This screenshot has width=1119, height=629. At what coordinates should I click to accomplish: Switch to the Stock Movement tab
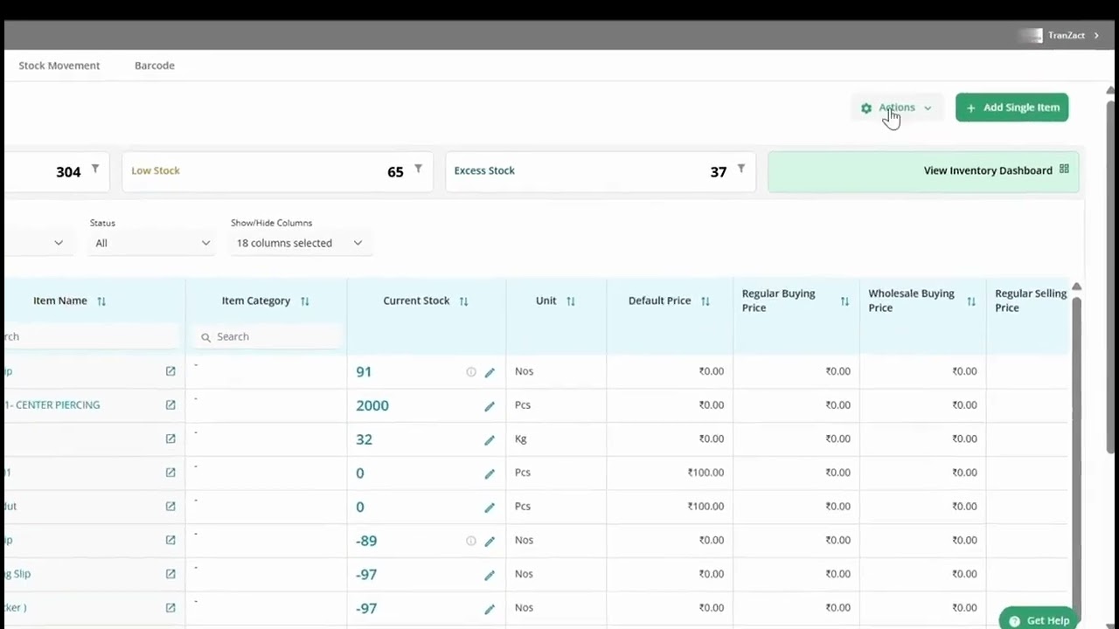59,66
